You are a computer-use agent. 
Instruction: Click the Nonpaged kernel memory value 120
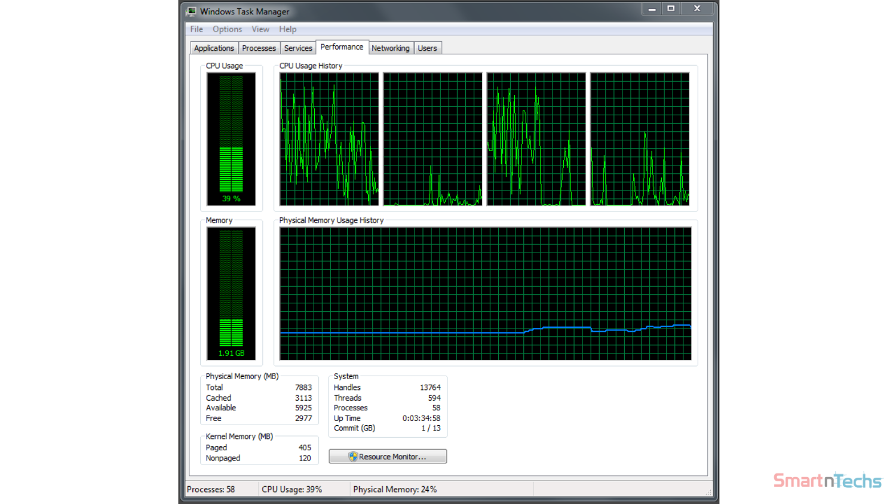(305, 458)
